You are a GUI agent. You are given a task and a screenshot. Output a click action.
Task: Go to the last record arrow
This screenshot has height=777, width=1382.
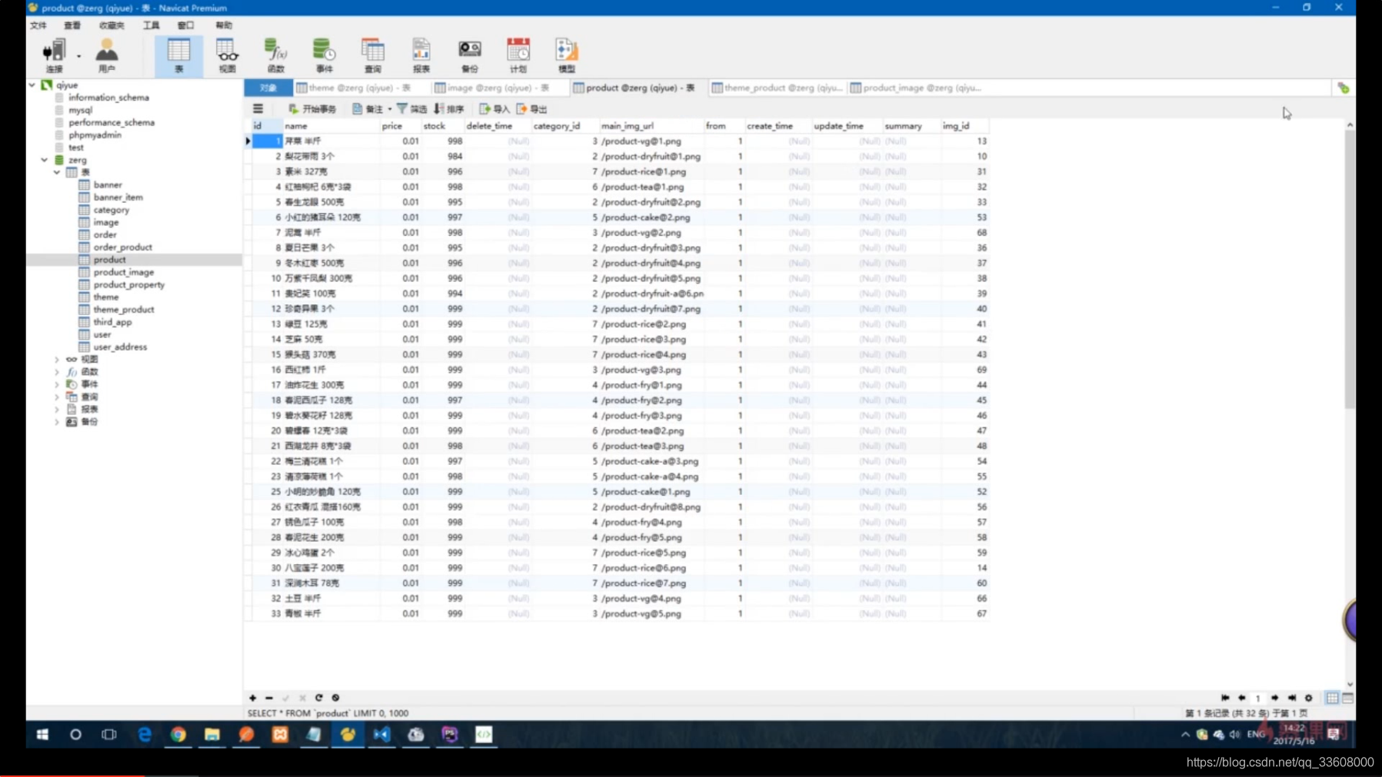pos(1292,698)
